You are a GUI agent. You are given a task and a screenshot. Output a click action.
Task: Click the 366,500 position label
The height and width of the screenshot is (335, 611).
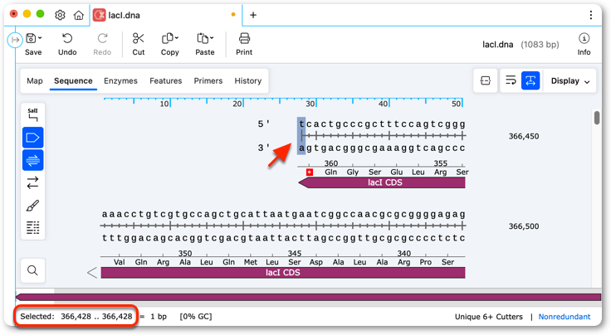pyautogui.click(x=524, y=226)
